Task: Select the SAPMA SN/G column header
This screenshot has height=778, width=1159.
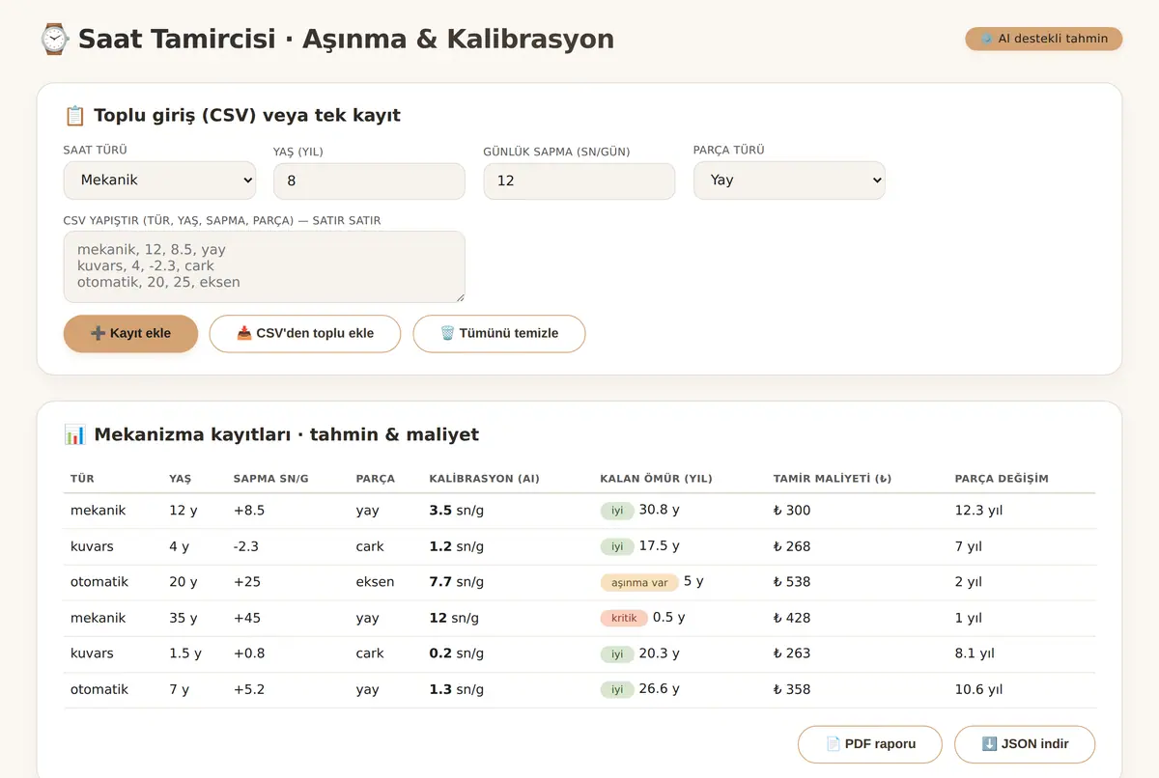Action: (271, 479)
